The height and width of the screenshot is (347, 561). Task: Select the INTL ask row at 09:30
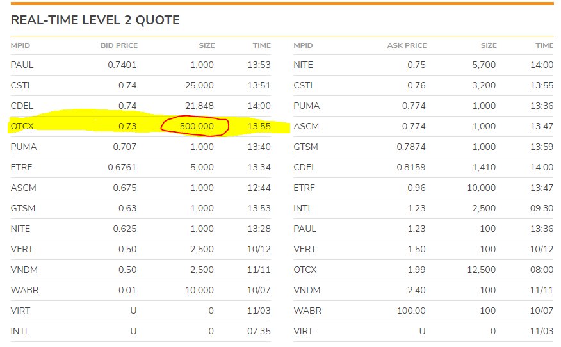(x=423, y=208)
